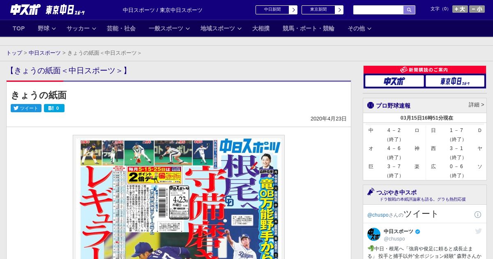Click the トップ breadcrumb link
This screenshot has width=493, height=259.
coord(14,53)
